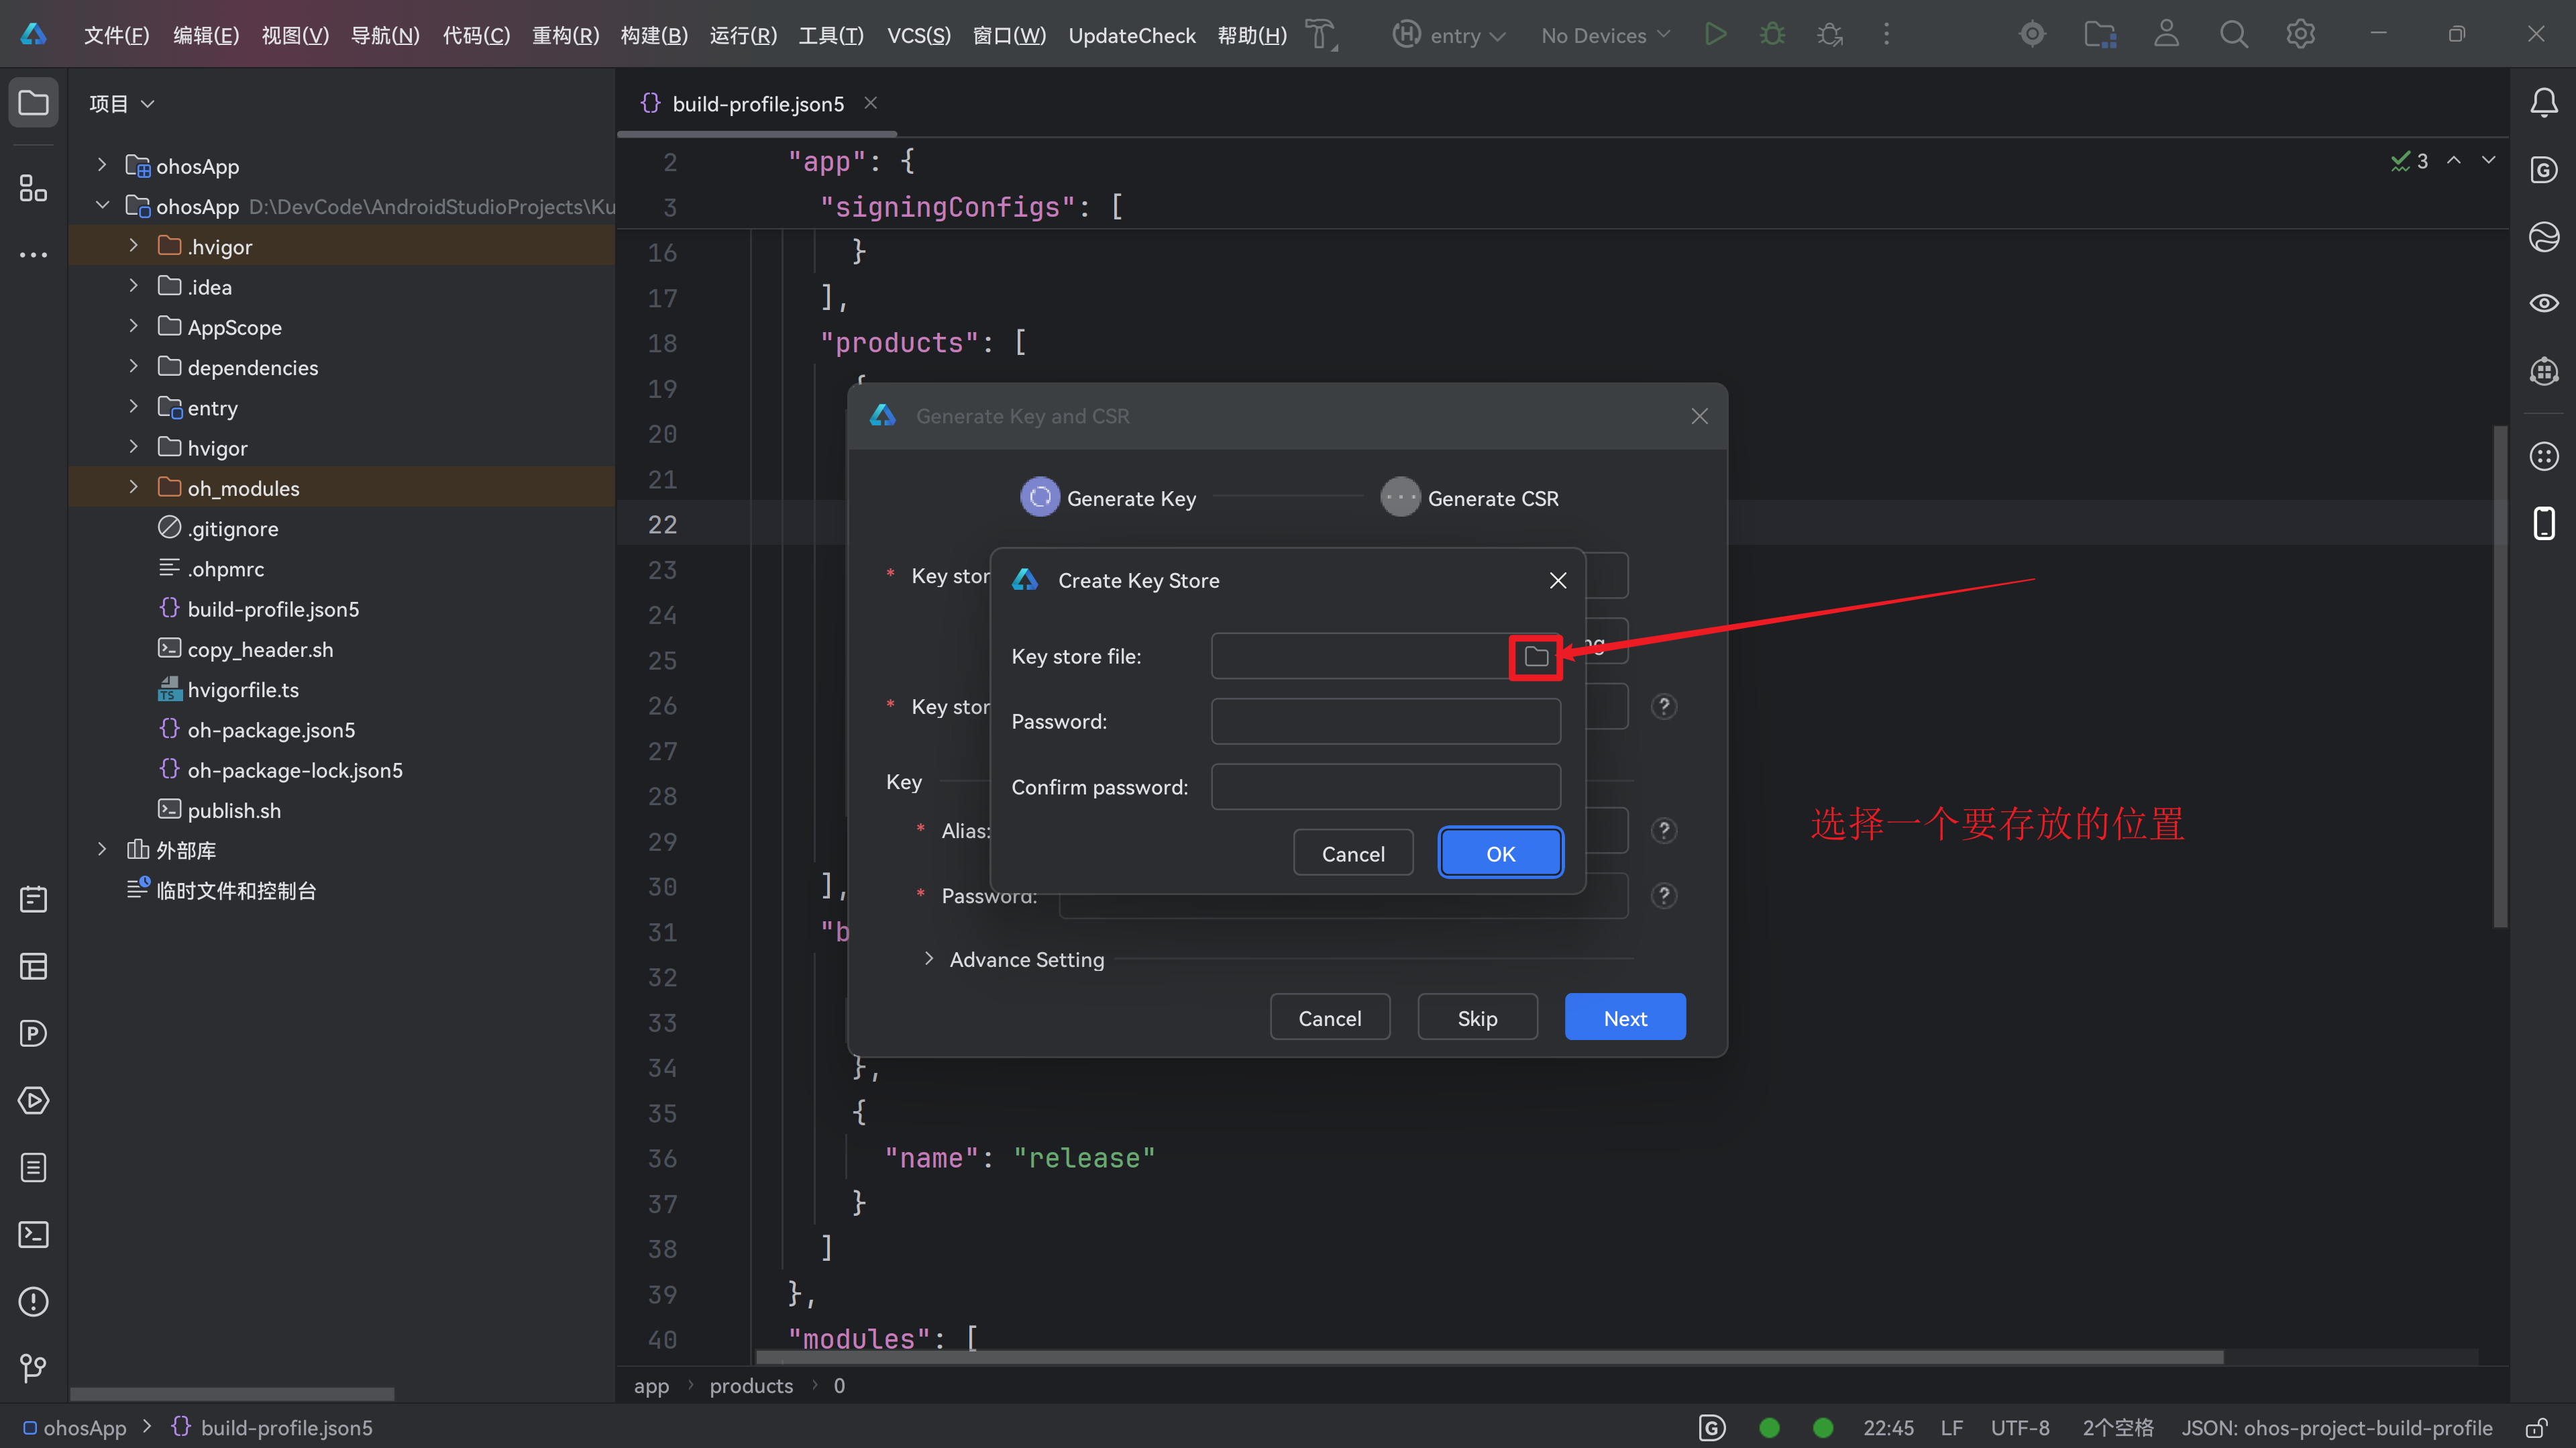The height and width of the screenshot is (1448, 2576).
Task: Open the Terminal tool window icon
Action: tap(34, 1235)
